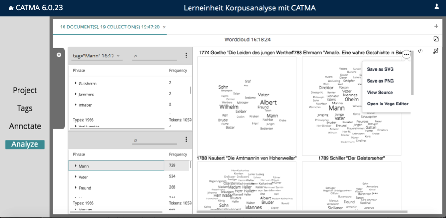This screenshot has height=218, width=446.
Task: Expand the Freund row
Action: tap(76, 188)
